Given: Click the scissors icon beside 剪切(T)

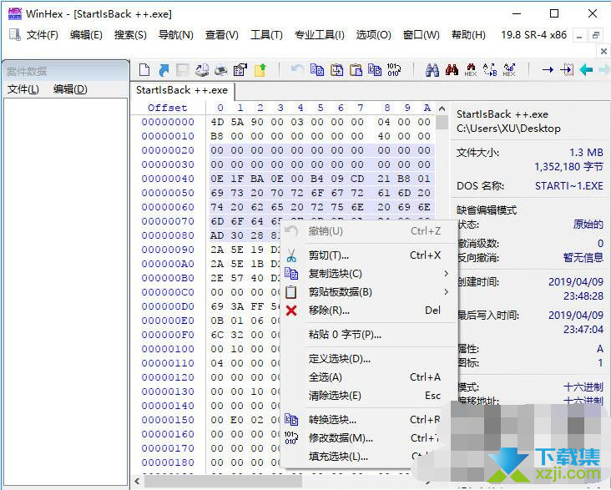Looking at the screenshot, I should 291,255.
